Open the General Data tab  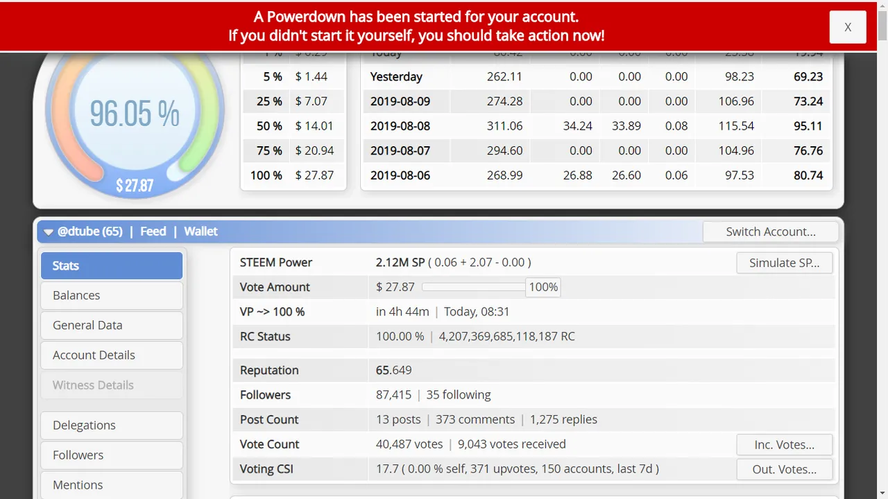pos(112,325)
